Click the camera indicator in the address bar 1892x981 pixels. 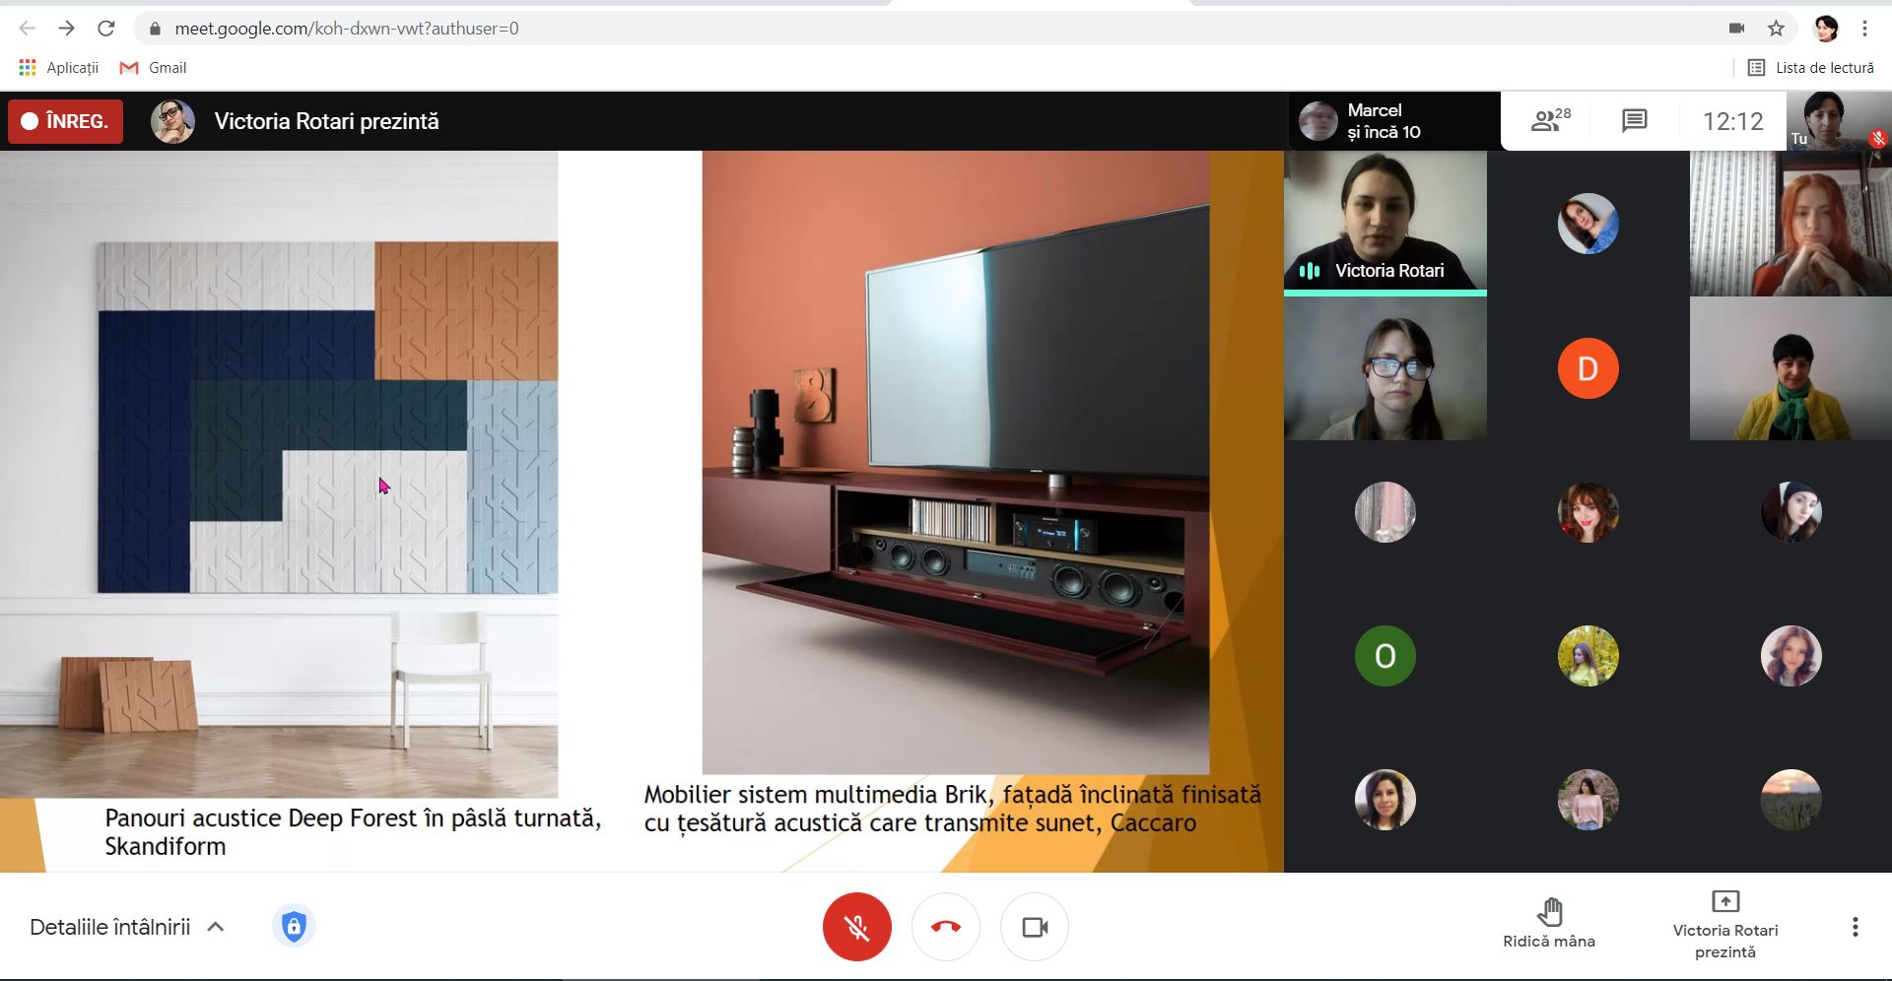point(1736,29)
